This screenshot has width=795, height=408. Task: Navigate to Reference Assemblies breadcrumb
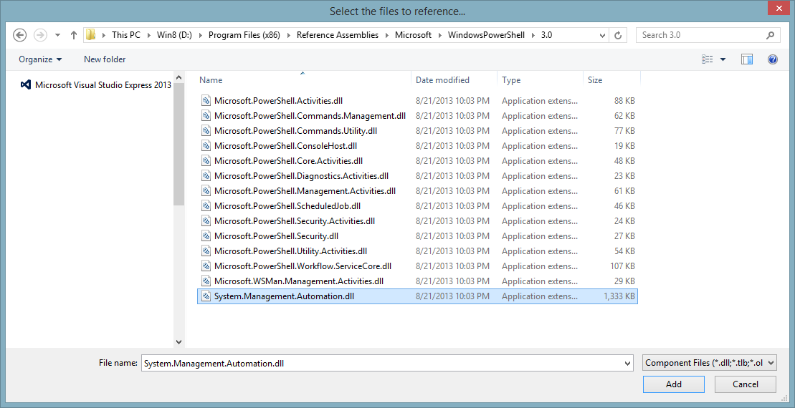tap(338, 35)
